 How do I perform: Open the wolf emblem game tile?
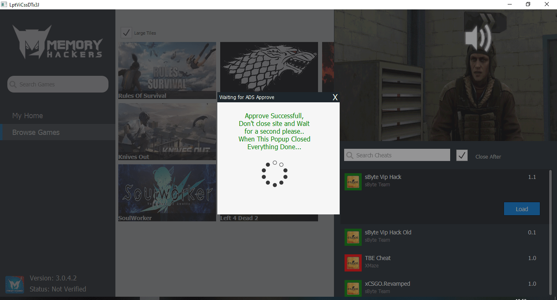click(269, 67)
